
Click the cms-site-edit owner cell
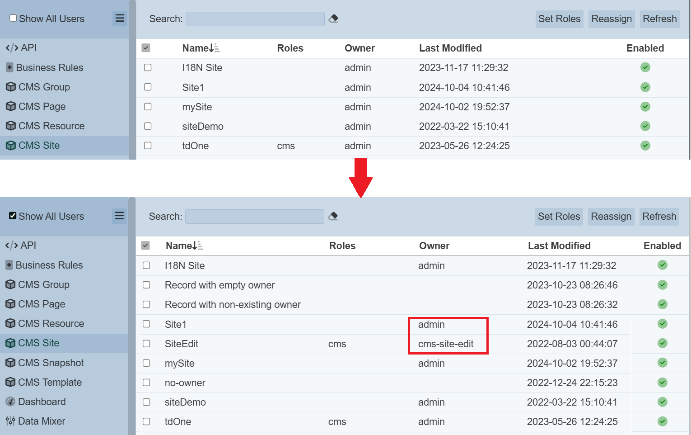[x=446, y=344]
